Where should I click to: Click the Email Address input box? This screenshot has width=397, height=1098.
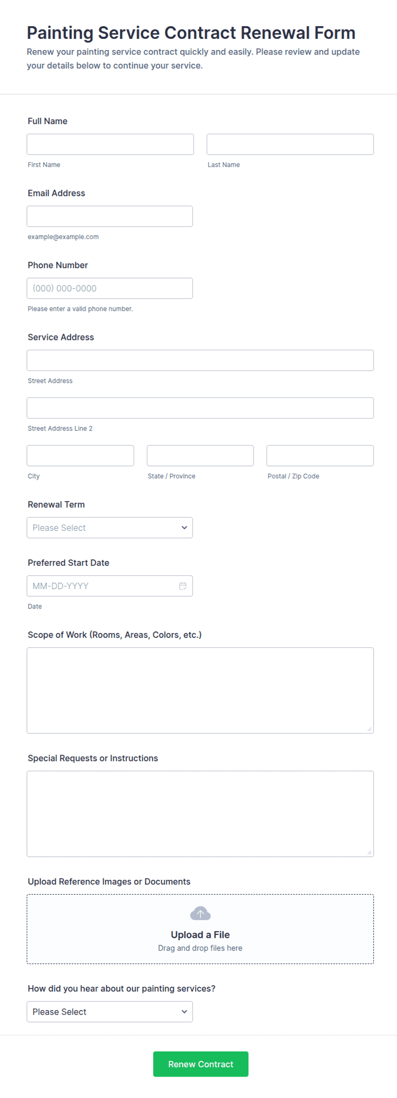click(110, 216)
